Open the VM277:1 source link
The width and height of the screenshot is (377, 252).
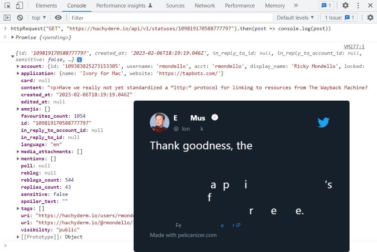(354, 47)
